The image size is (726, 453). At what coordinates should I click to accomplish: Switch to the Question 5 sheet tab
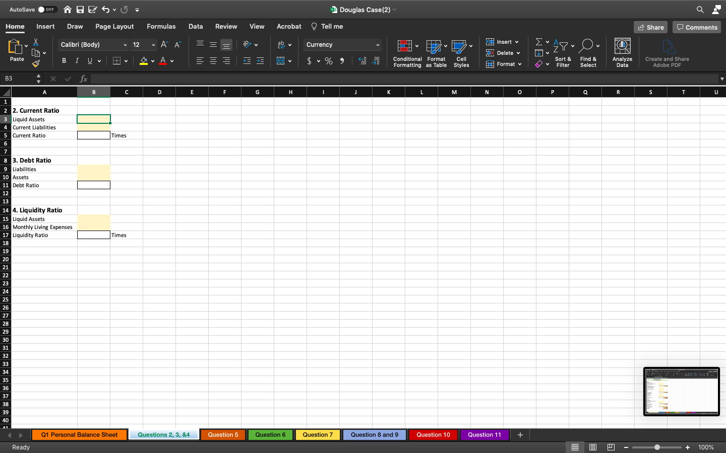(x=223, y=435)
